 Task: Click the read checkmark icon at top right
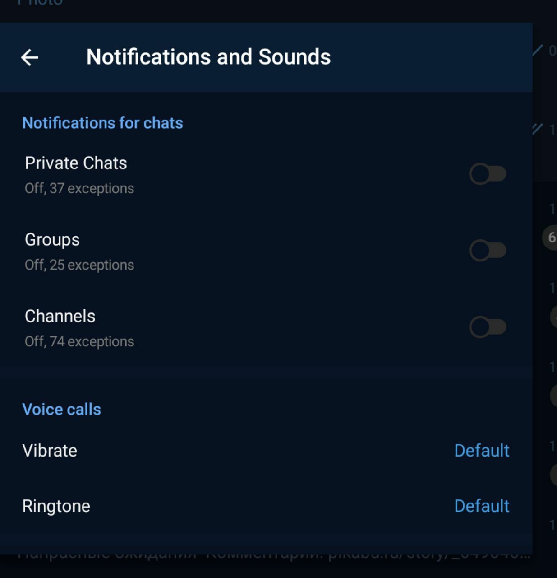click(538, 50)
